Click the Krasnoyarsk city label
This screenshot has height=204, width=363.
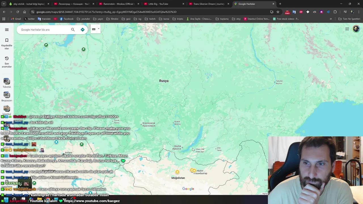149,124
